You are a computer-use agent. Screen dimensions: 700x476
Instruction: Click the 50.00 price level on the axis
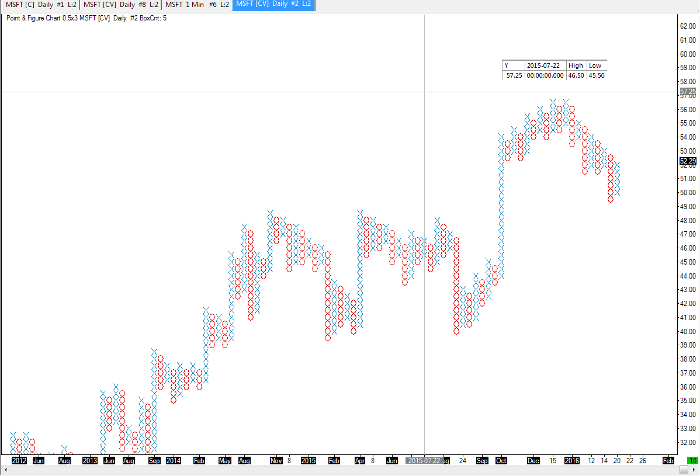coord(688,192)
